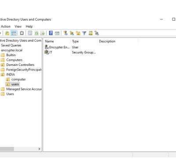176x167 pixels.
Task: Open the Action menu
Action: (6, 26)
